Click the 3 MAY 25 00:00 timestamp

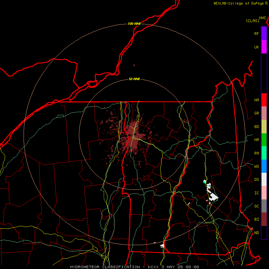(x=180, y=267)
